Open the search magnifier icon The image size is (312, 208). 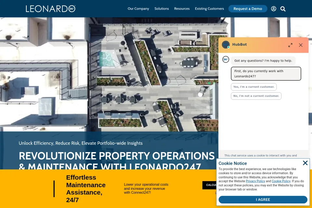pyautogui.click(x=283, y=9)
